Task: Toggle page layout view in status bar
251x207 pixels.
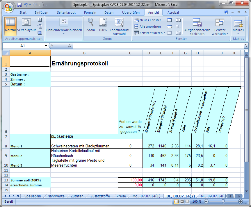Action: [x=181, y=201]
